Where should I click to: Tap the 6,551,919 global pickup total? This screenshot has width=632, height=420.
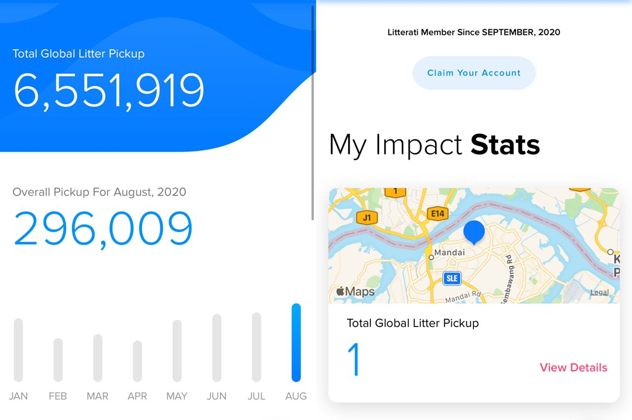pos(109,91)
